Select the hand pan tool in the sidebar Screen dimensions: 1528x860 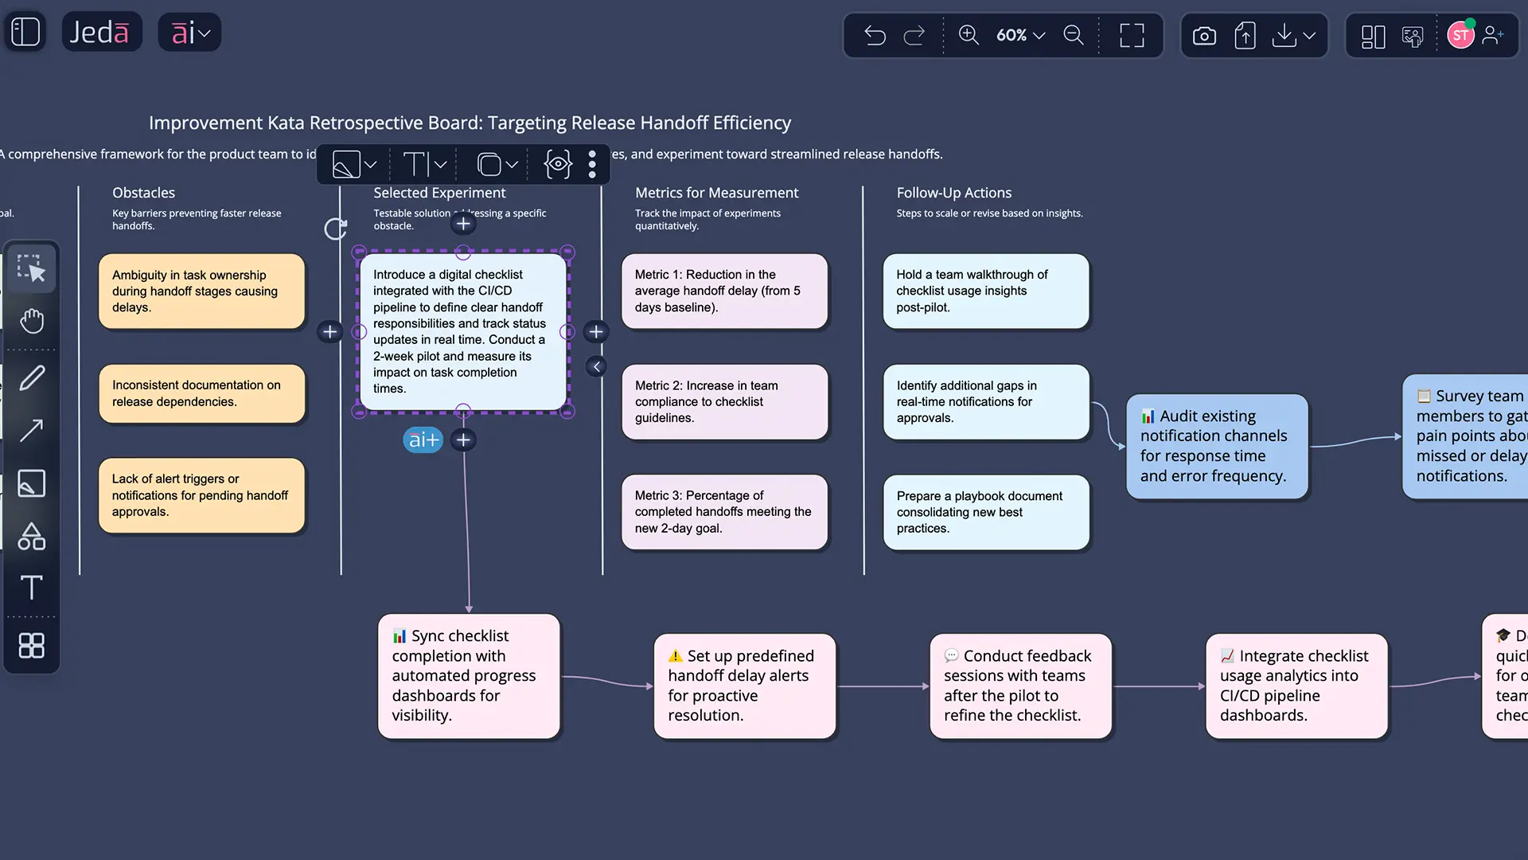point(32,321)
